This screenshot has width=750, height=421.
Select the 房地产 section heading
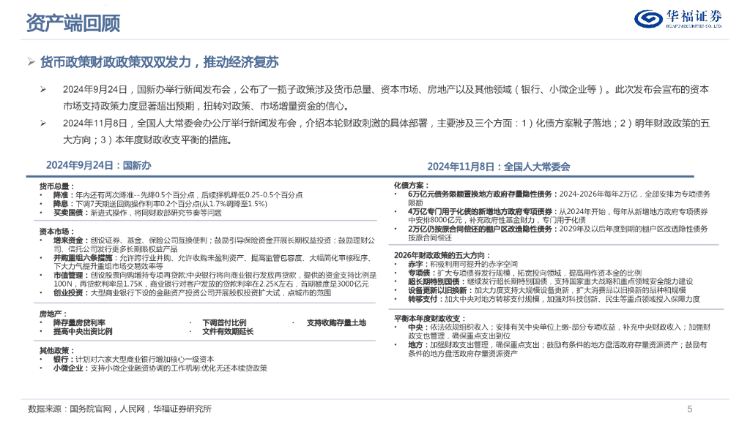tap(54, 313)
